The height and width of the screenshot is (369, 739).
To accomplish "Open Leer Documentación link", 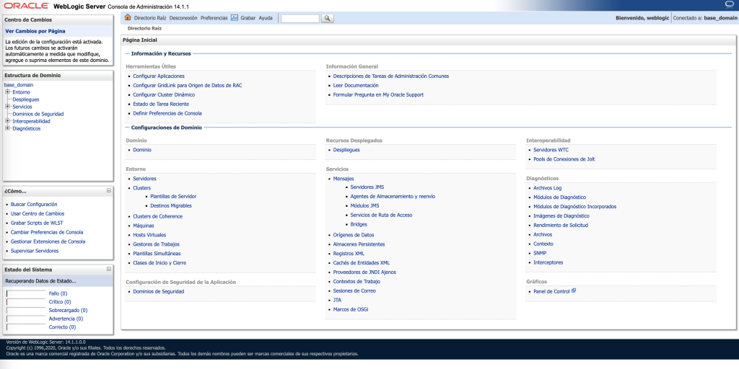I will coord(356,85).
